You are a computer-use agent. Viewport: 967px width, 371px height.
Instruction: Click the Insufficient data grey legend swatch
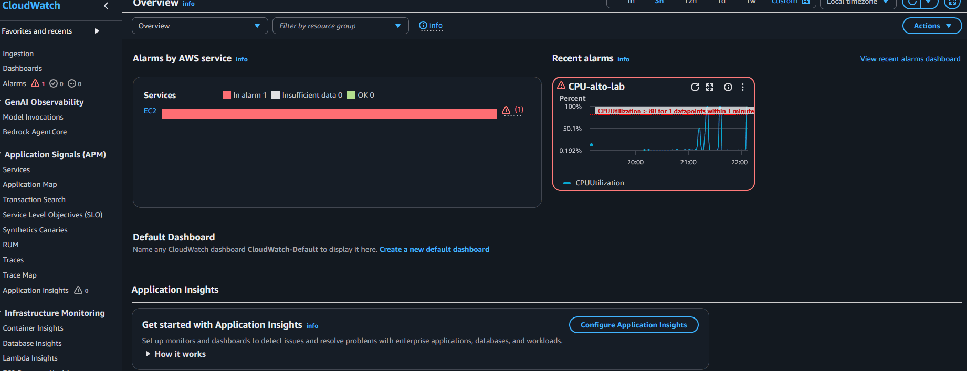tap(276, 95)
